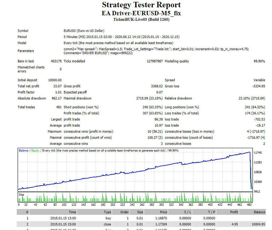Click the Every tick model description
The image size is (272, 230).
click(x=118, y=43)
